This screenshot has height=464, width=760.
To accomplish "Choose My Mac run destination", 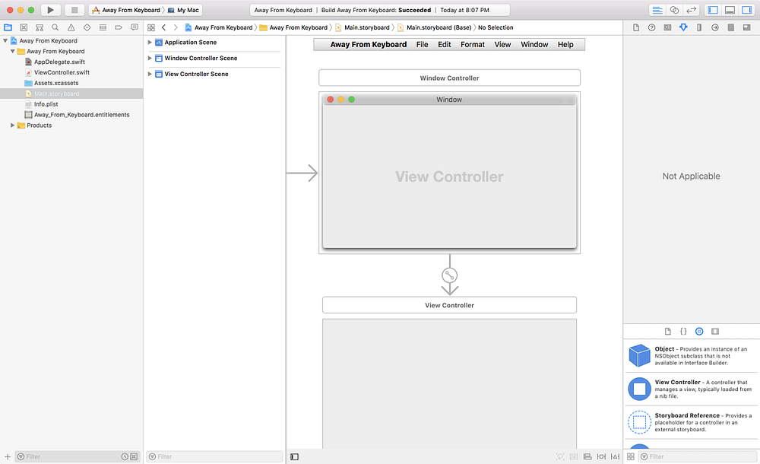I will (183, 10).
